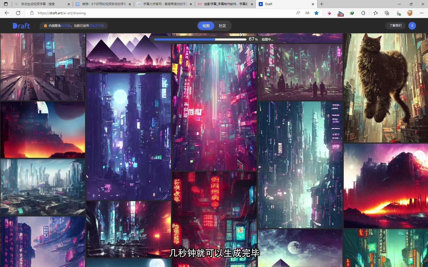Reload the page with the refresh icon
Image resolution: width=428 pixels, height=267 pixels.
pyautogui.click(x=18, y=13)
